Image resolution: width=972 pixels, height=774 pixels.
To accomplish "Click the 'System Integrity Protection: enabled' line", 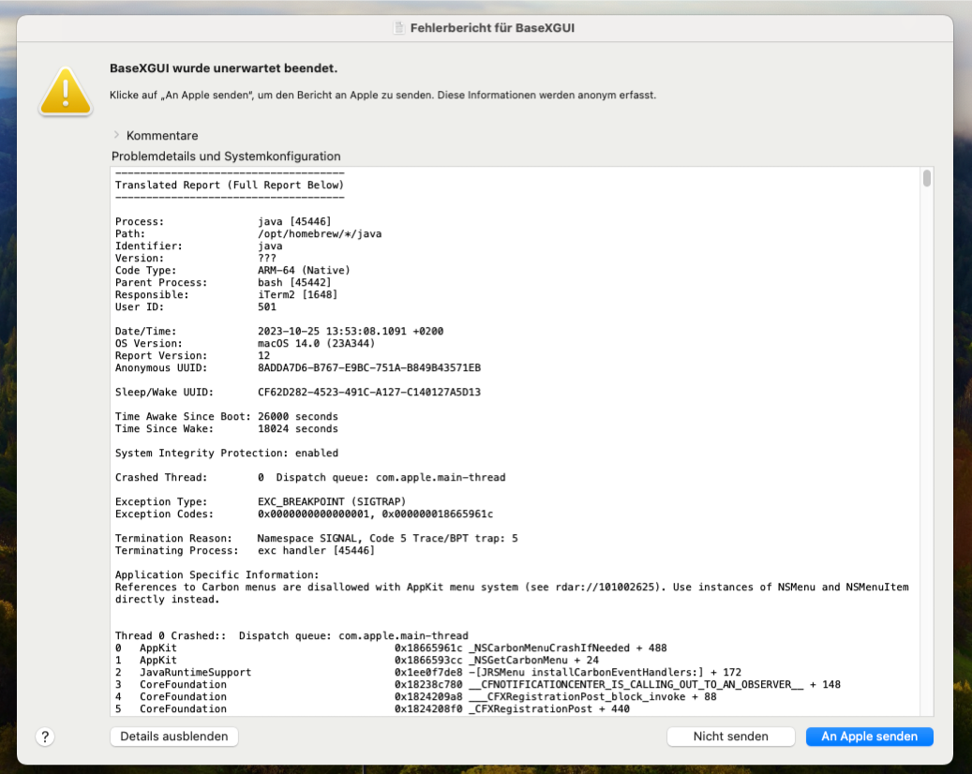I will 227,453.
